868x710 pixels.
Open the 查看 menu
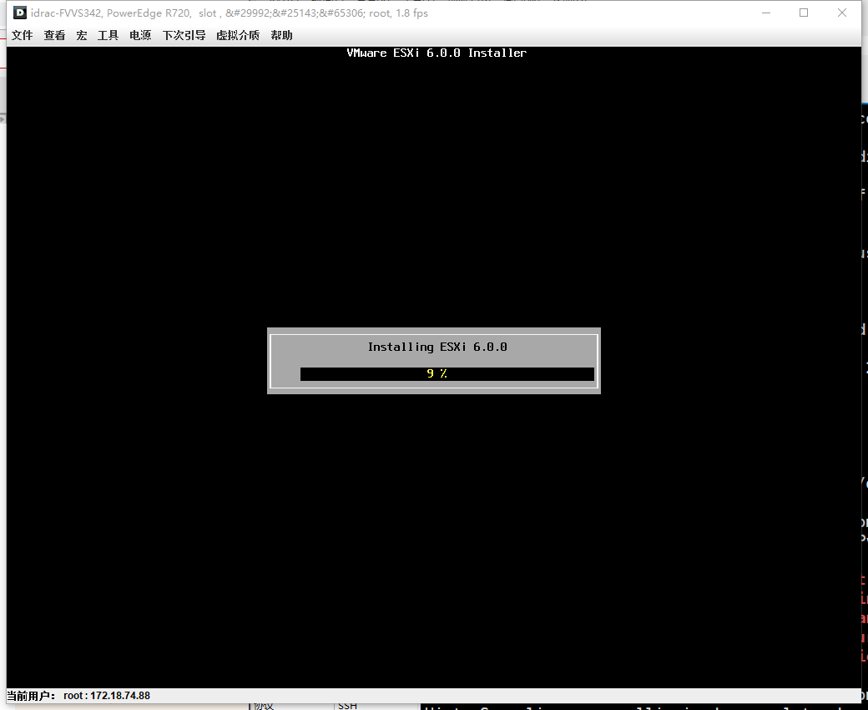click(54, 35)
